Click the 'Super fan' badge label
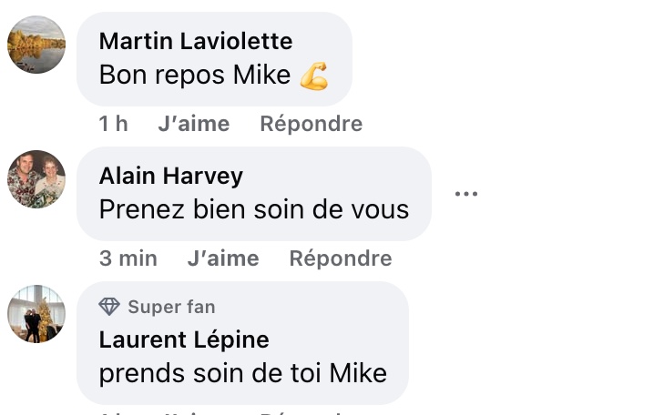 (x=171, y=307)
